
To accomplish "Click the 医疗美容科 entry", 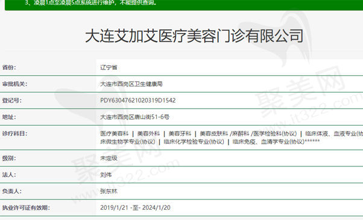I will click(115, 133).
